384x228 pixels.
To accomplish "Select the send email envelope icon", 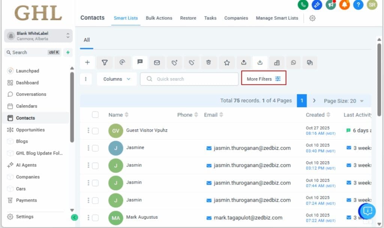I will point(157,62).
